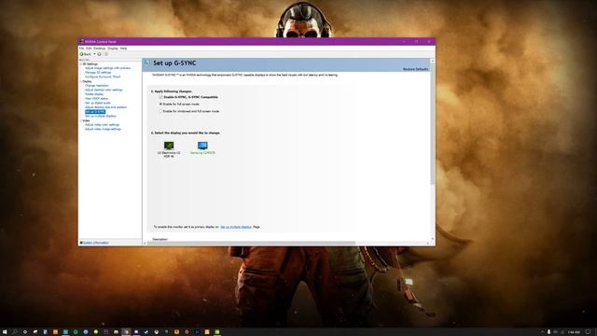
Task: Select the Samsung display icon
Action: 202,146
